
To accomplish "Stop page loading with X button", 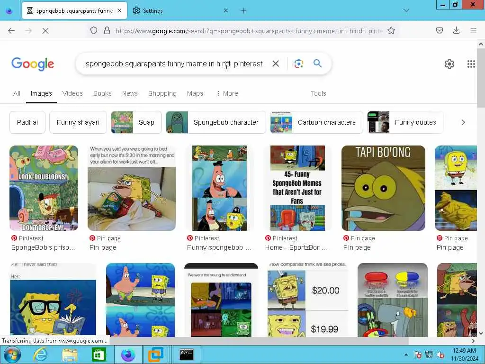I will tap(45, 31).
